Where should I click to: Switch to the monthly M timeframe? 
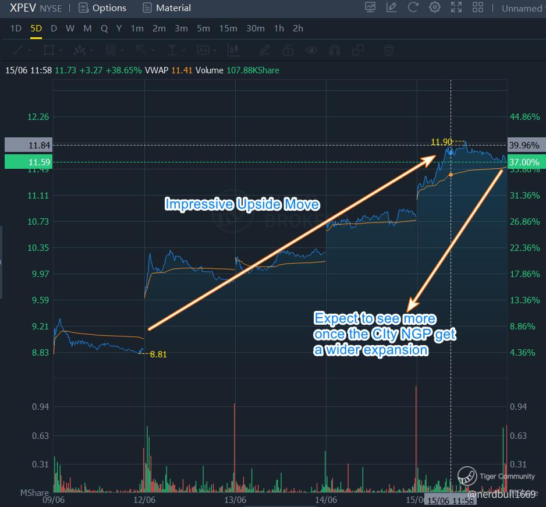click(x=87, y=28)
